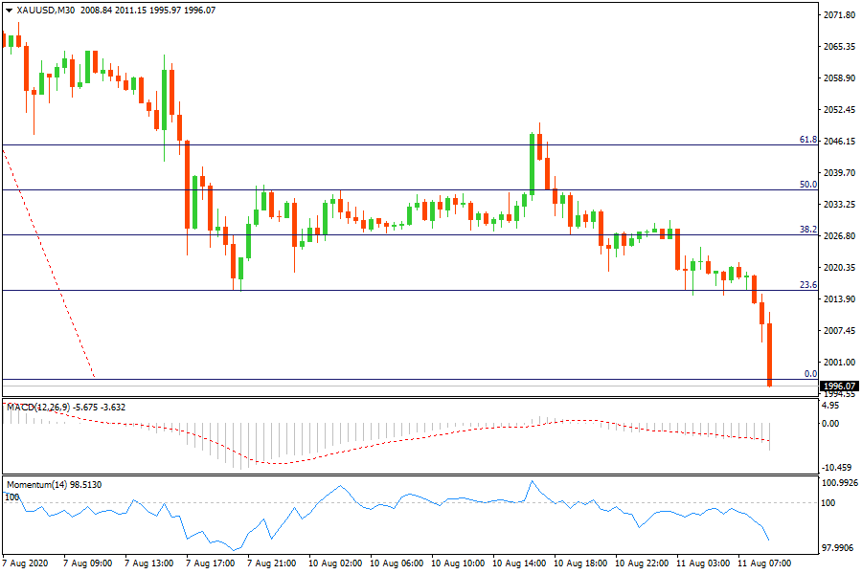Click the 10 Aug 02:00 time label
The height and width of the screenshot is (574, 862).
click(x=336, y=563)
